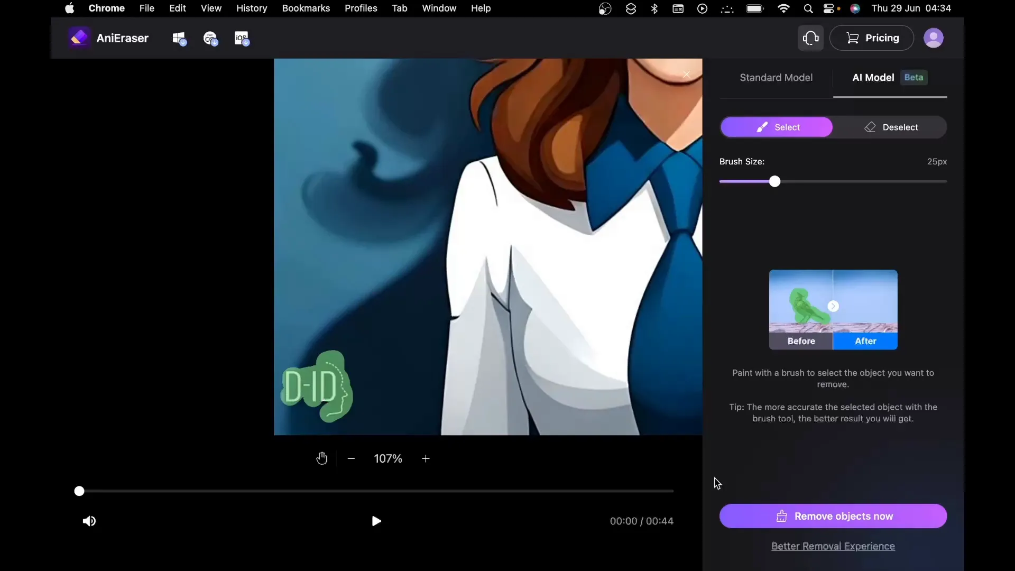Click the iOS export icon in toolbar
This screenshot has width=1015, height=571.
242,38
